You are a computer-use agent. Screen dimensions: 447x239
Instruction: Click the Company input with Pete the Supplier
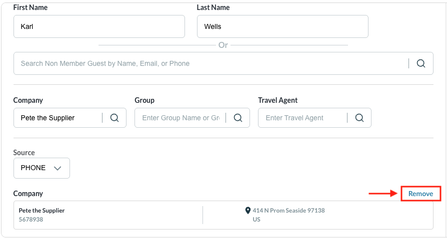[57, 118]
